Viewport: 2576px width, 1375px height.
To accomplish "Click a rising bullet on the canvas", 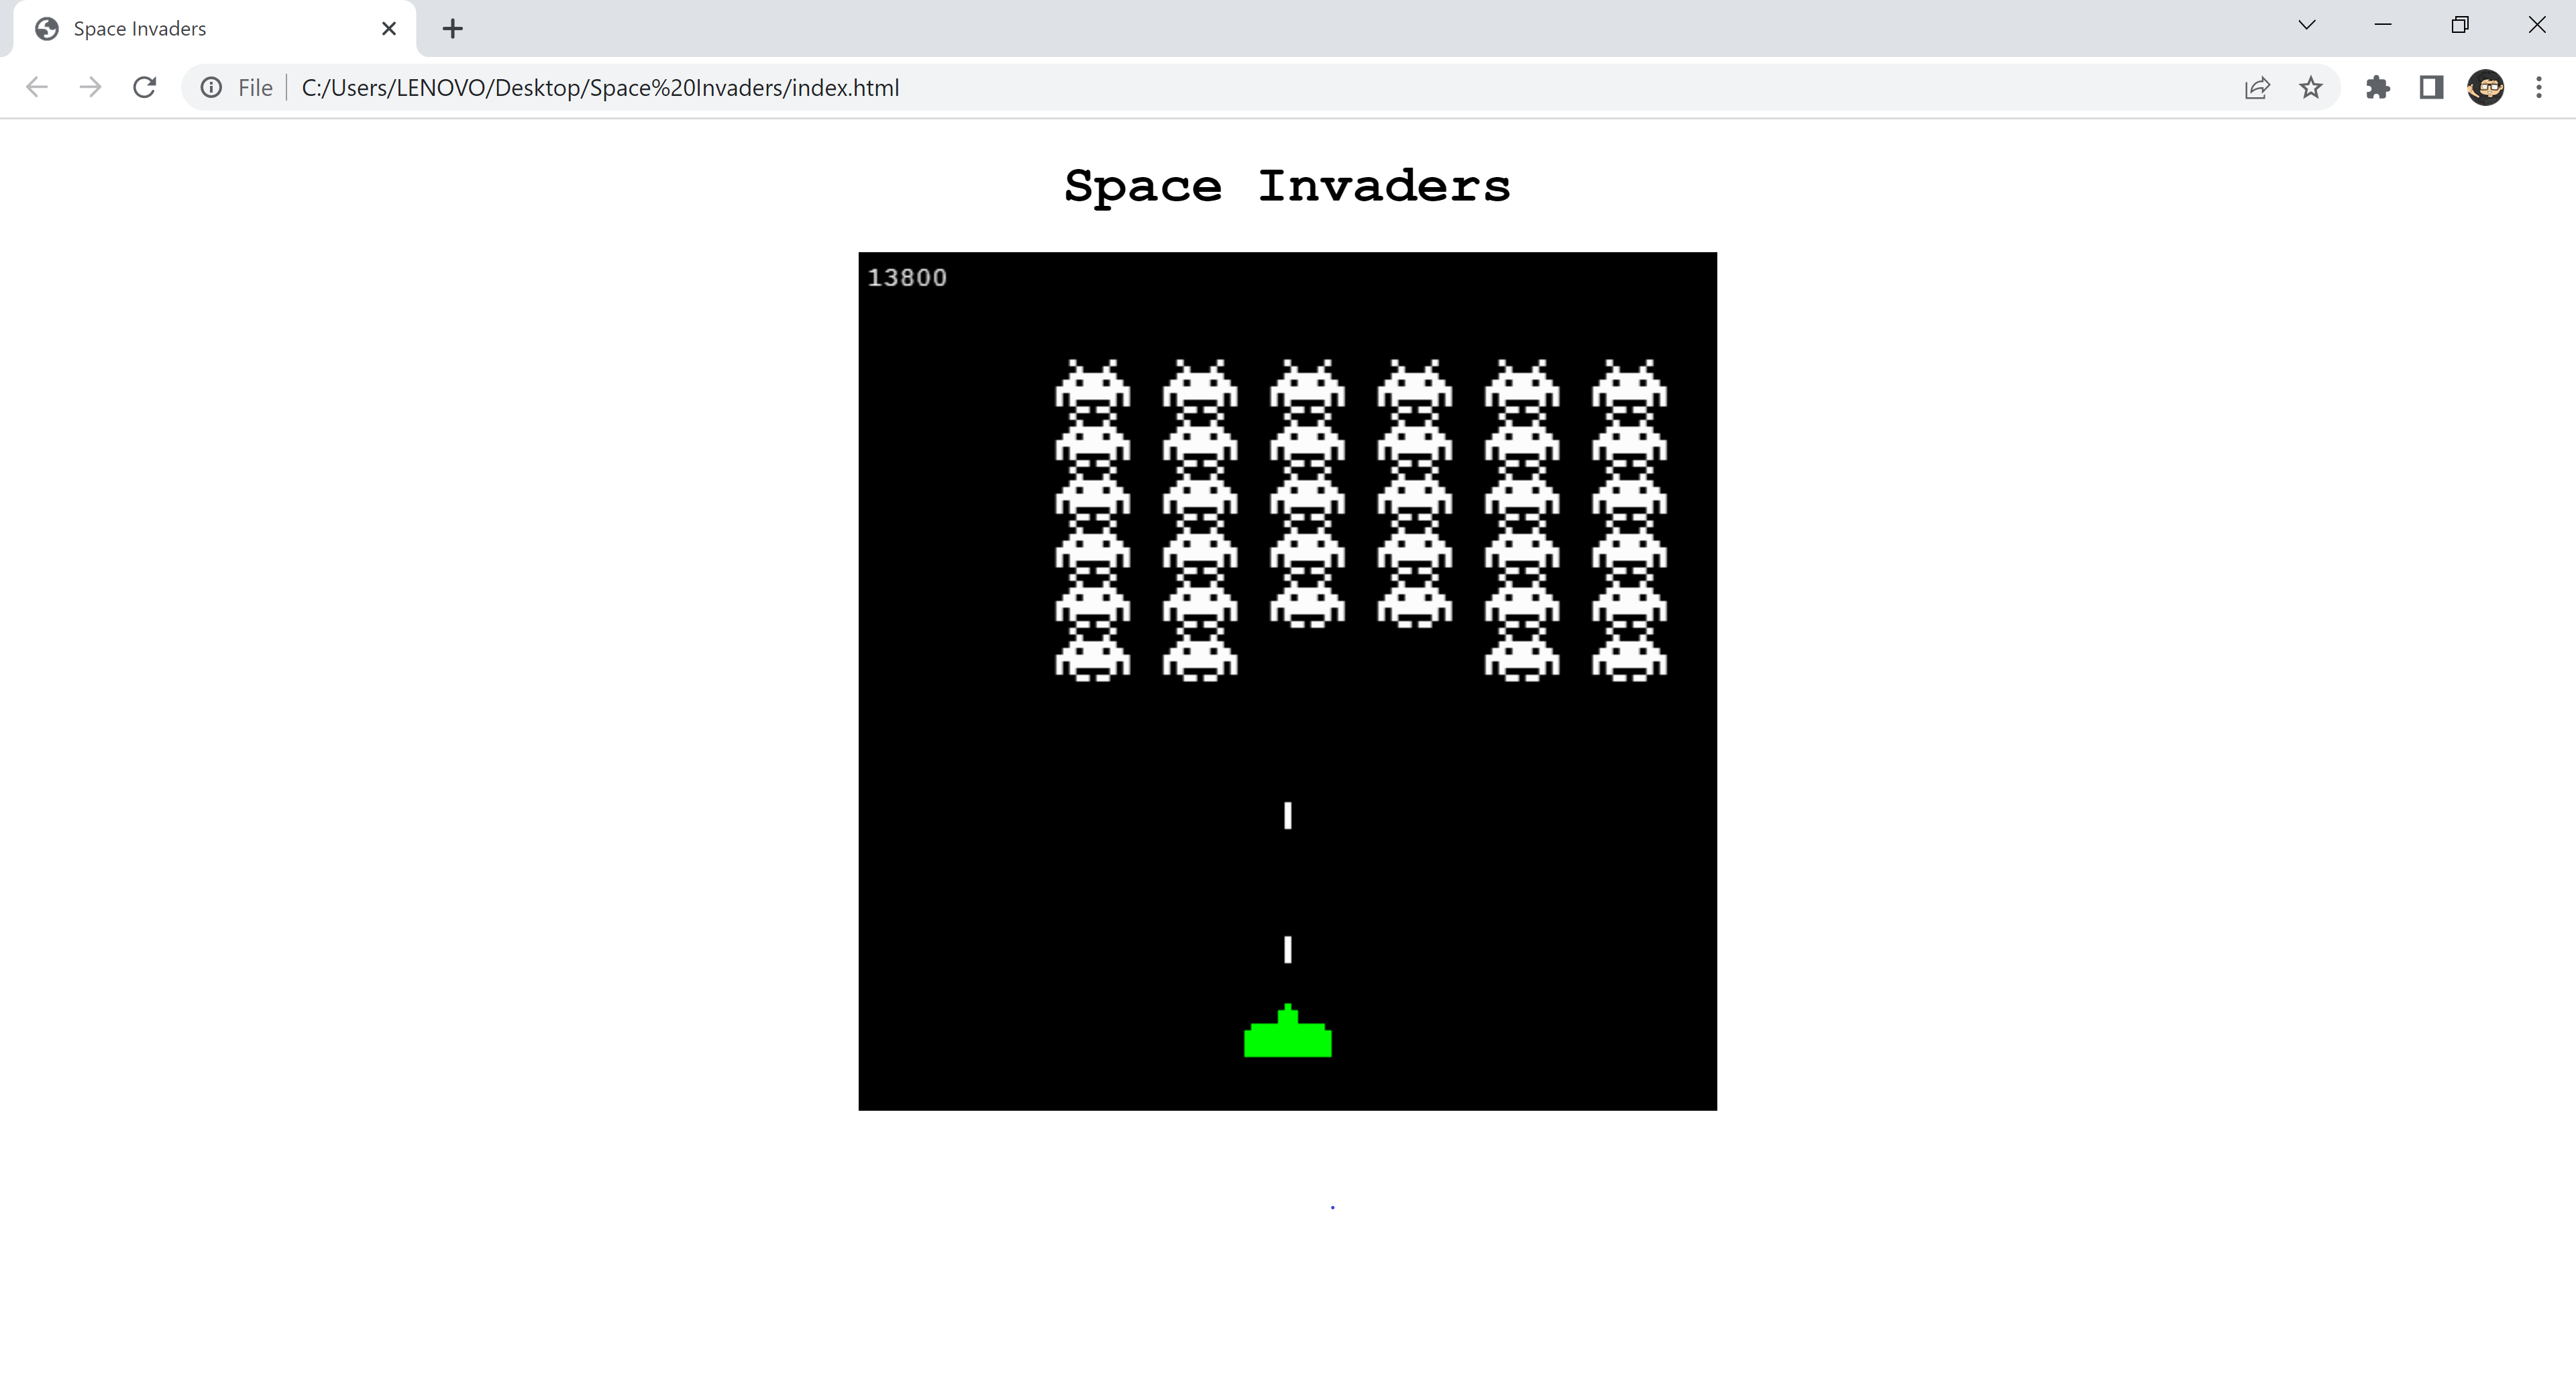I will (1287, 817).
